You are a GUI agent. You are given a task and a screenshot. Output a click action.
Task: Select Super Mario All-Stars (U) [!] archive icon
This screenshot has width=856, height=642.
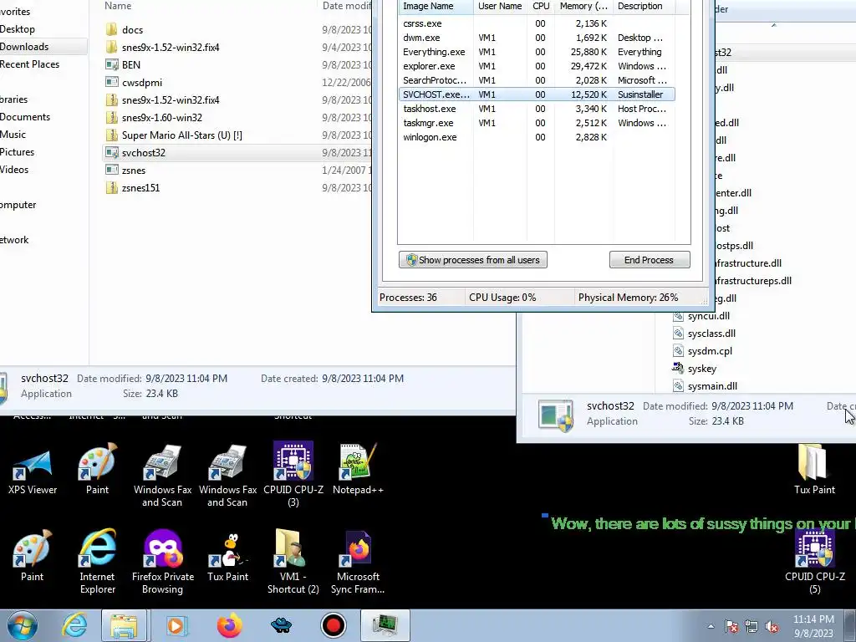point(111,135)
